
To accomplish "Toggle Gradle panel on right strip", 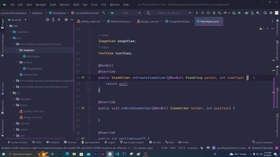I will (277, 71).
